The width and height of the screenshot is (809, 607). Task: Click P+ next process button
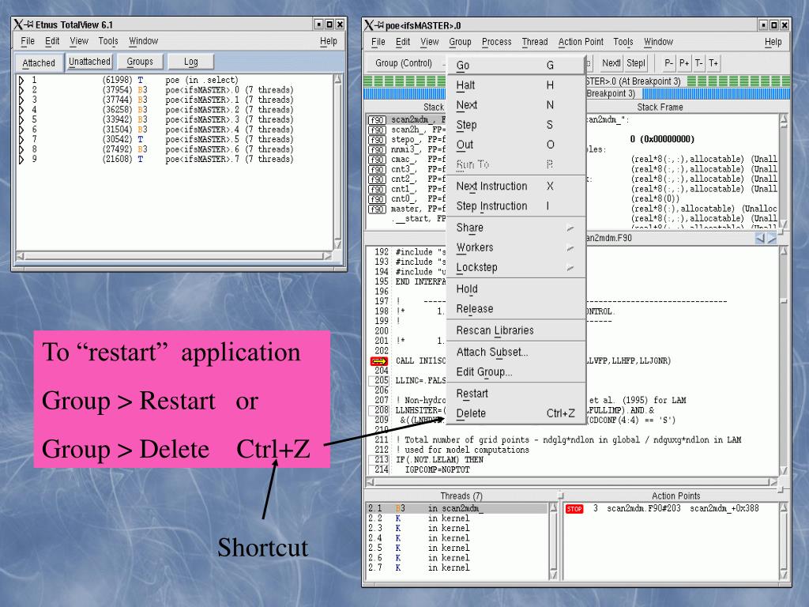[x=684, y=63]
